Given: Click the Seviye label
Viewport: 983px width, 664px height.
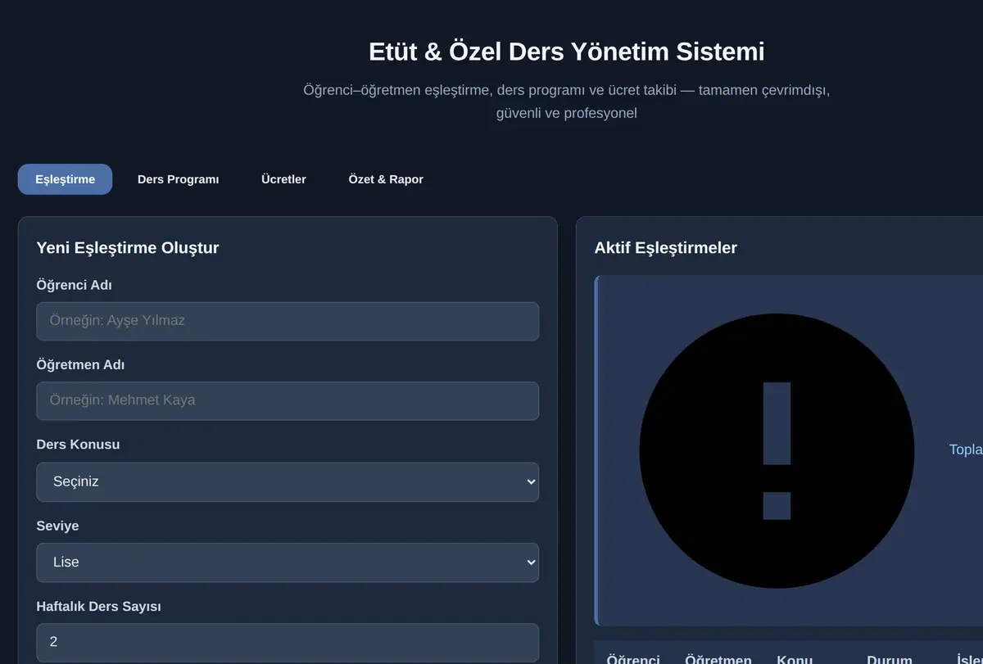Looking at the screenshot, I should (x=57, y=526).
